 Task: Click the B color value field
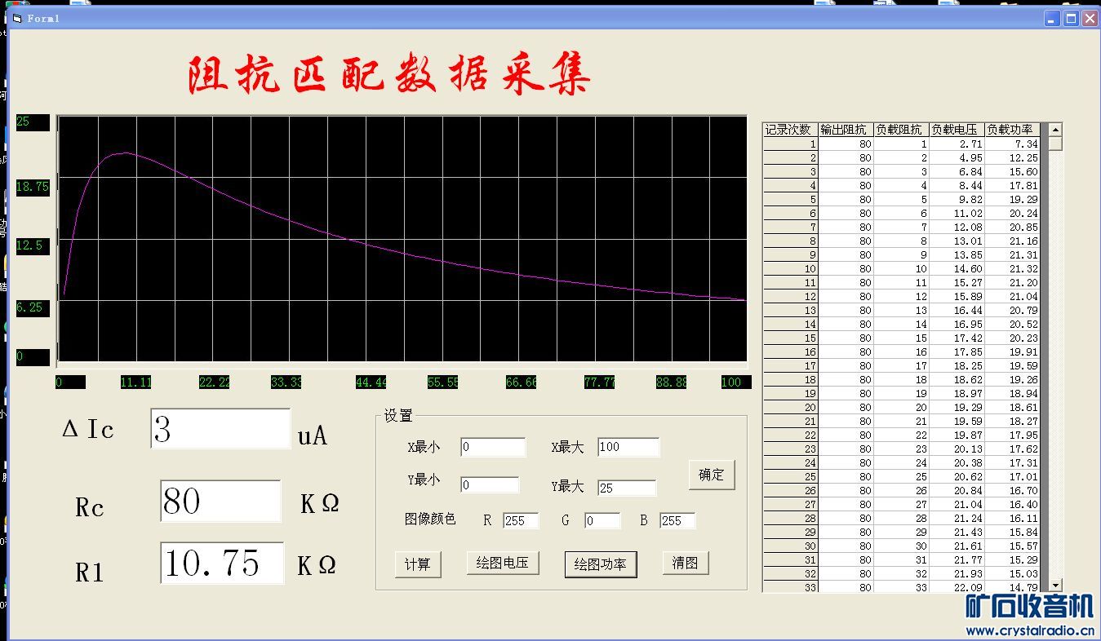pos(677,520)
